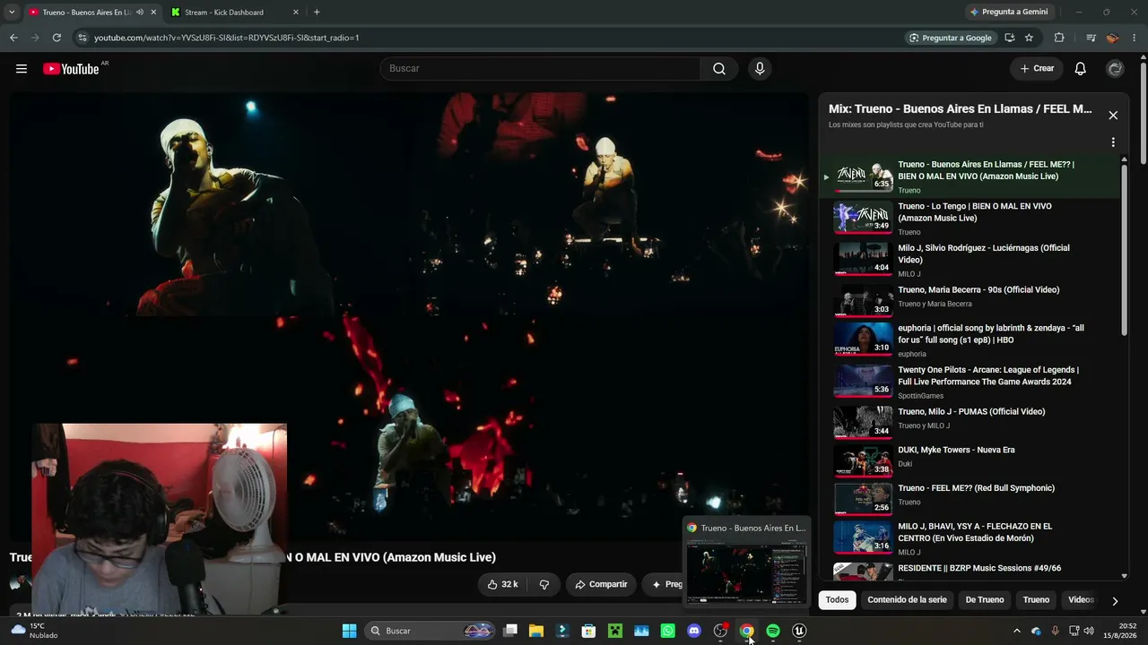
Task: Mute the YouTube tab via speaker icon
Action: click(139, 13)
